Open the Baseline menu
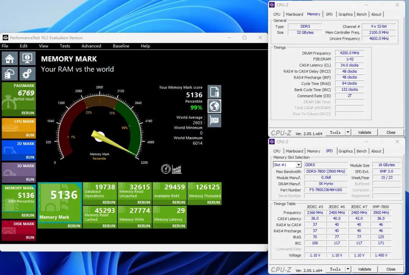The height and width of the screenshot is (275, 409). pyautogui.click(x=121, y=46)
